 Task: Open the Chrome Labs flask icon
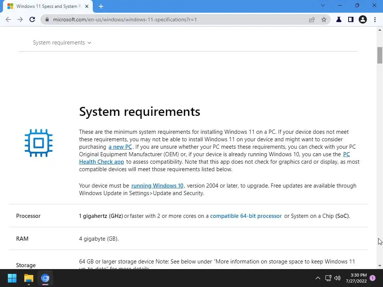pos(339,19)
